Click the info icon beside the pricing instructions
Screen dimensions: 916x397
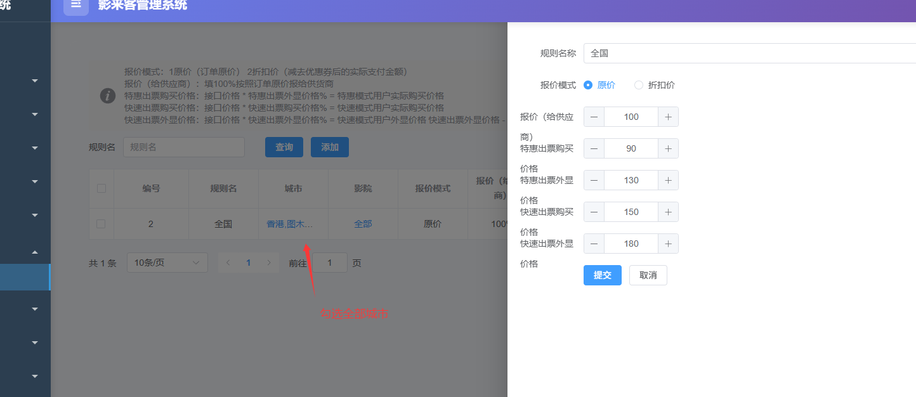(x=107, y=96)
